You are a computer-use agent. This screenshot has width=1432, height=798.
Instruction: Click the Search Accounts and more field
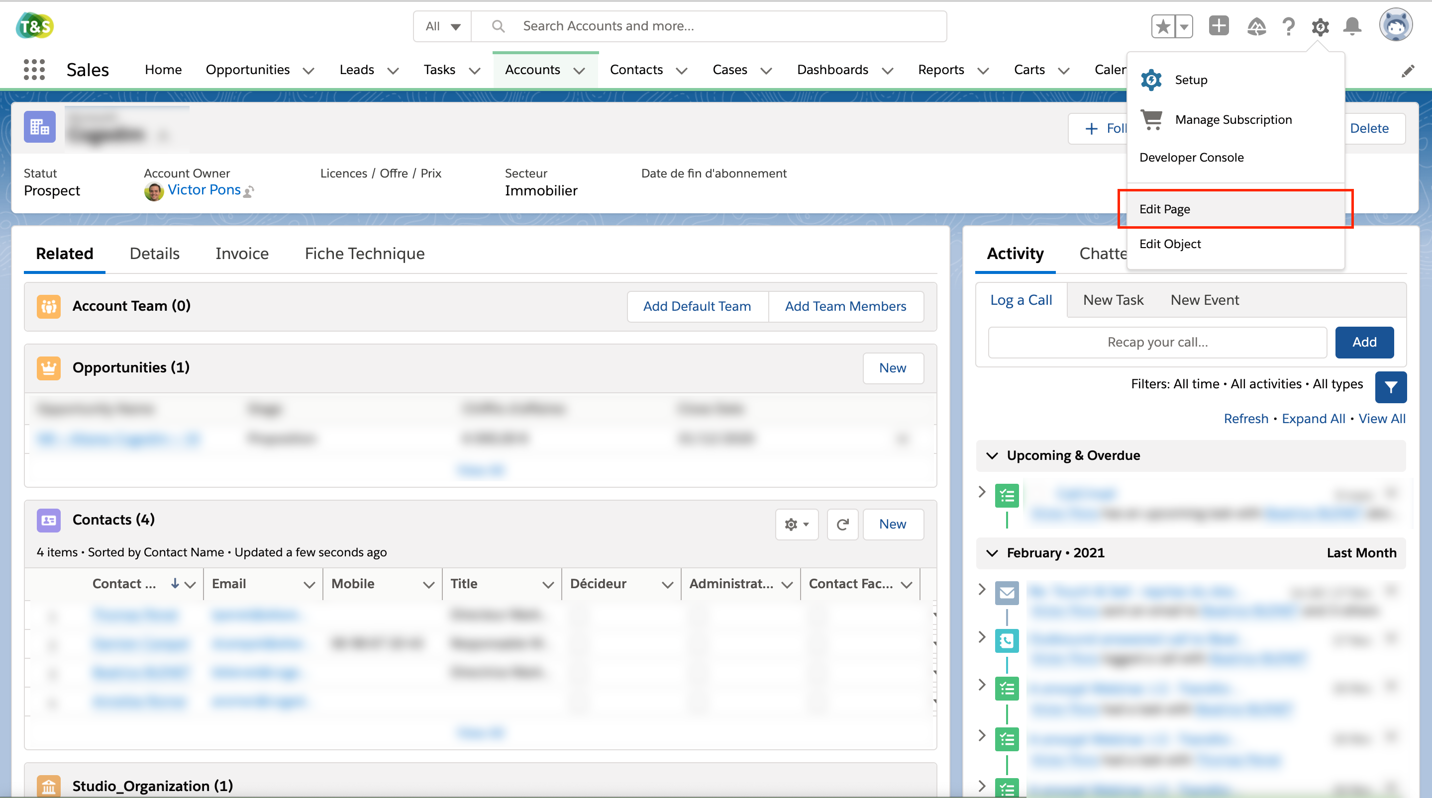pos(708,26)
